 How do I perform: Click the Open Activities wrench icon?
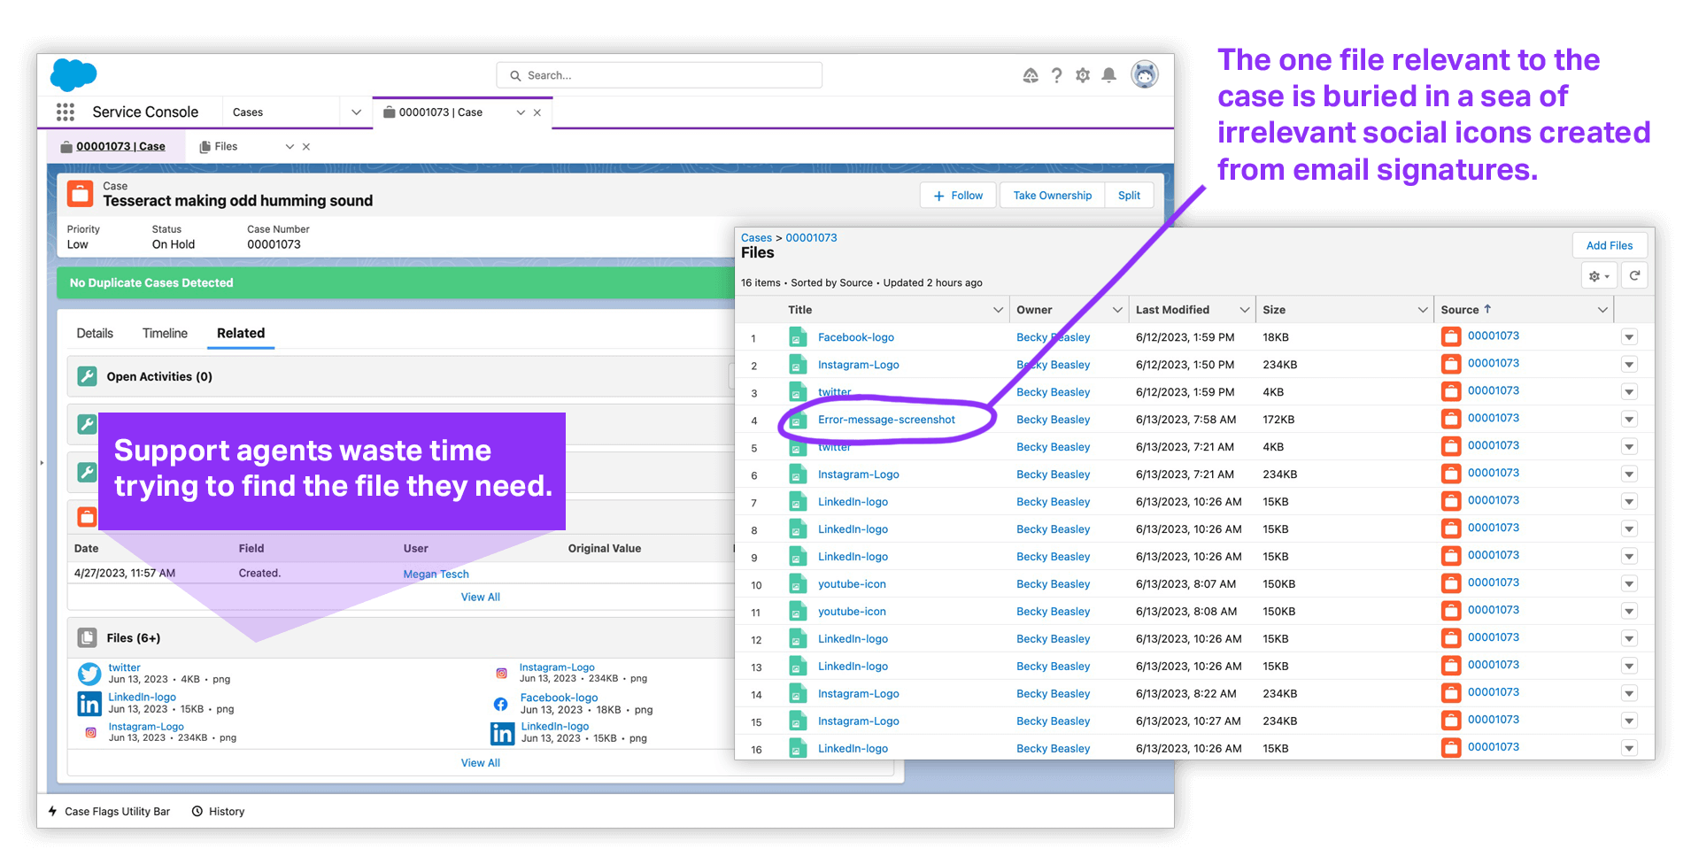click(87, 376)
